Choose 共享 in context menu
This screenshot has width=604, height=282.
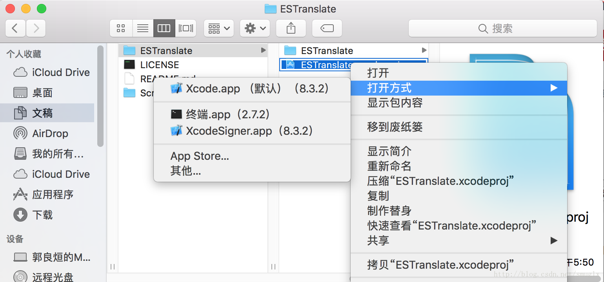coord(459,240)
